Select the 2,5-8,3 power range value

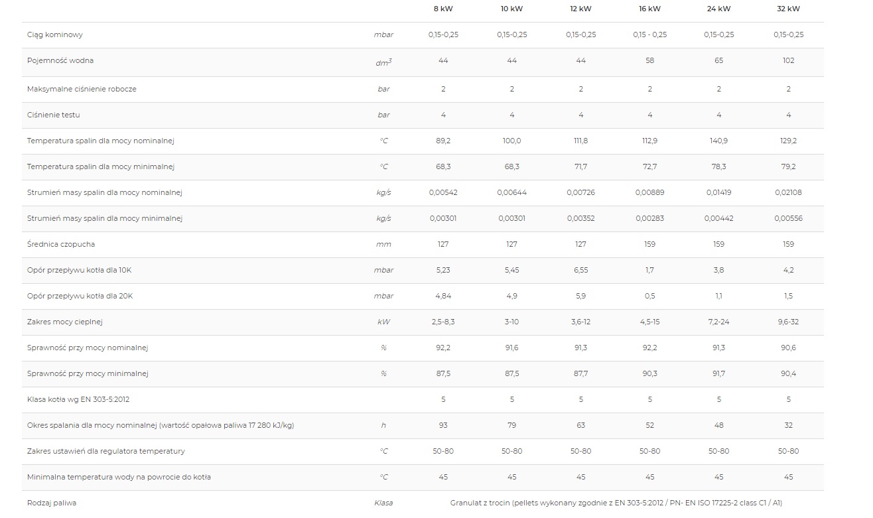[x=443, y=322]
